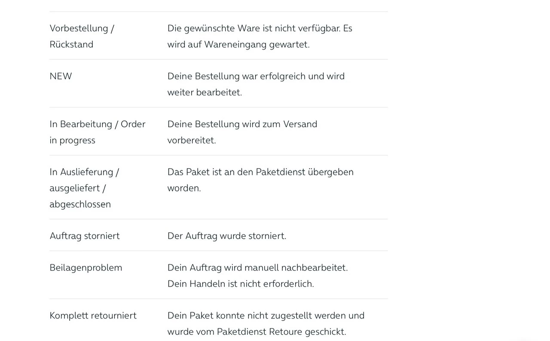The width and height of the screenshot is (550, 341).
Task: Select the 'NEW' status cell
Action: (x=61, y=76)
